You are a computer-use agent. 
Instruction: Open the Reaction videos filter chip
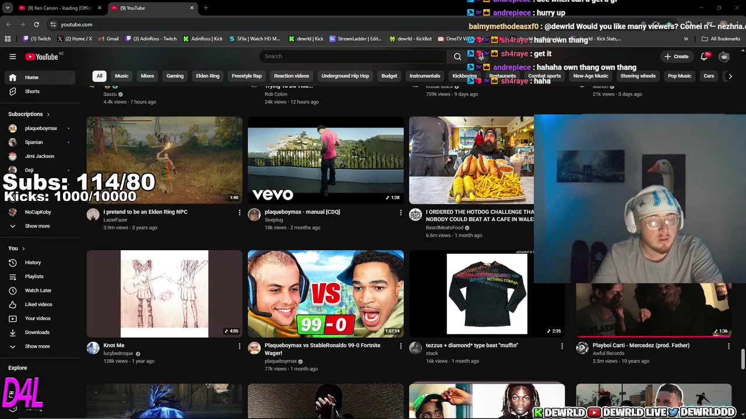pyautogui.click(x=291, y=76)
